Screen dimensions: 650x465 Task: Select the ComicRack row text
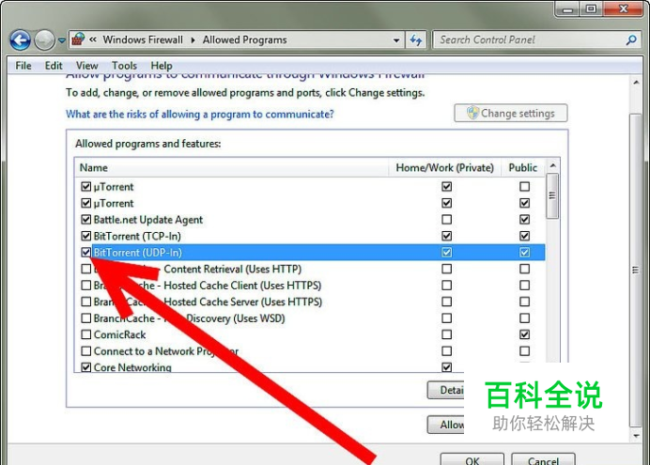pyautogui.click(x=119, y=334)
